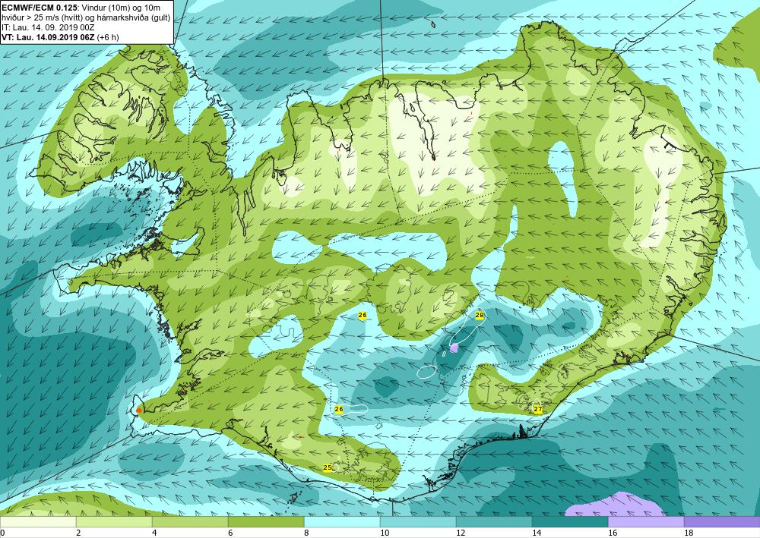760x538 pixels.
Task: Click the legend scale number 16
Action: [613, 533]
